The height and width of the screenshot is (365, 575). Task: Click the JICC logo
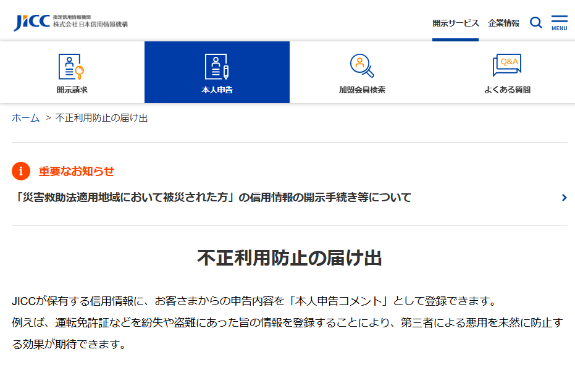[x=31, y=22]
